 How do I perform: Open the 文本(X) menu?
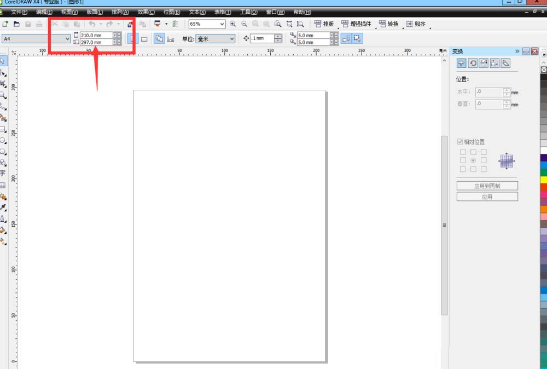[197, 12]
